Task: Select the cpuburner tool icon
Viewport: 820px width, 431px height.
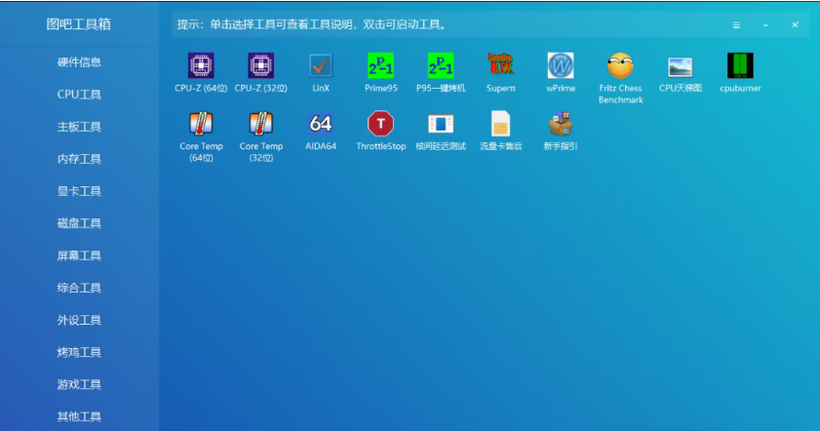Action: (x=740, y=66)
